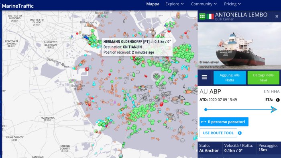Select the HERMANN OLDENDORFF target-ring vessel marker
The width and height of the screenshot is (281, 158).
137,59
